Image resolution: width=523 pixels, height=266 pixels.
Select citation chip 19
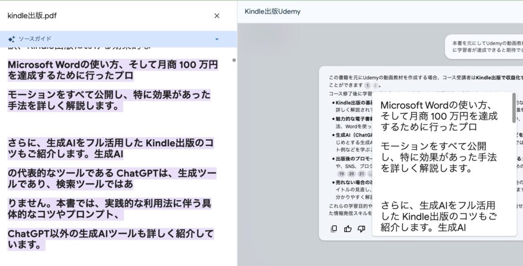coord(341,174)
